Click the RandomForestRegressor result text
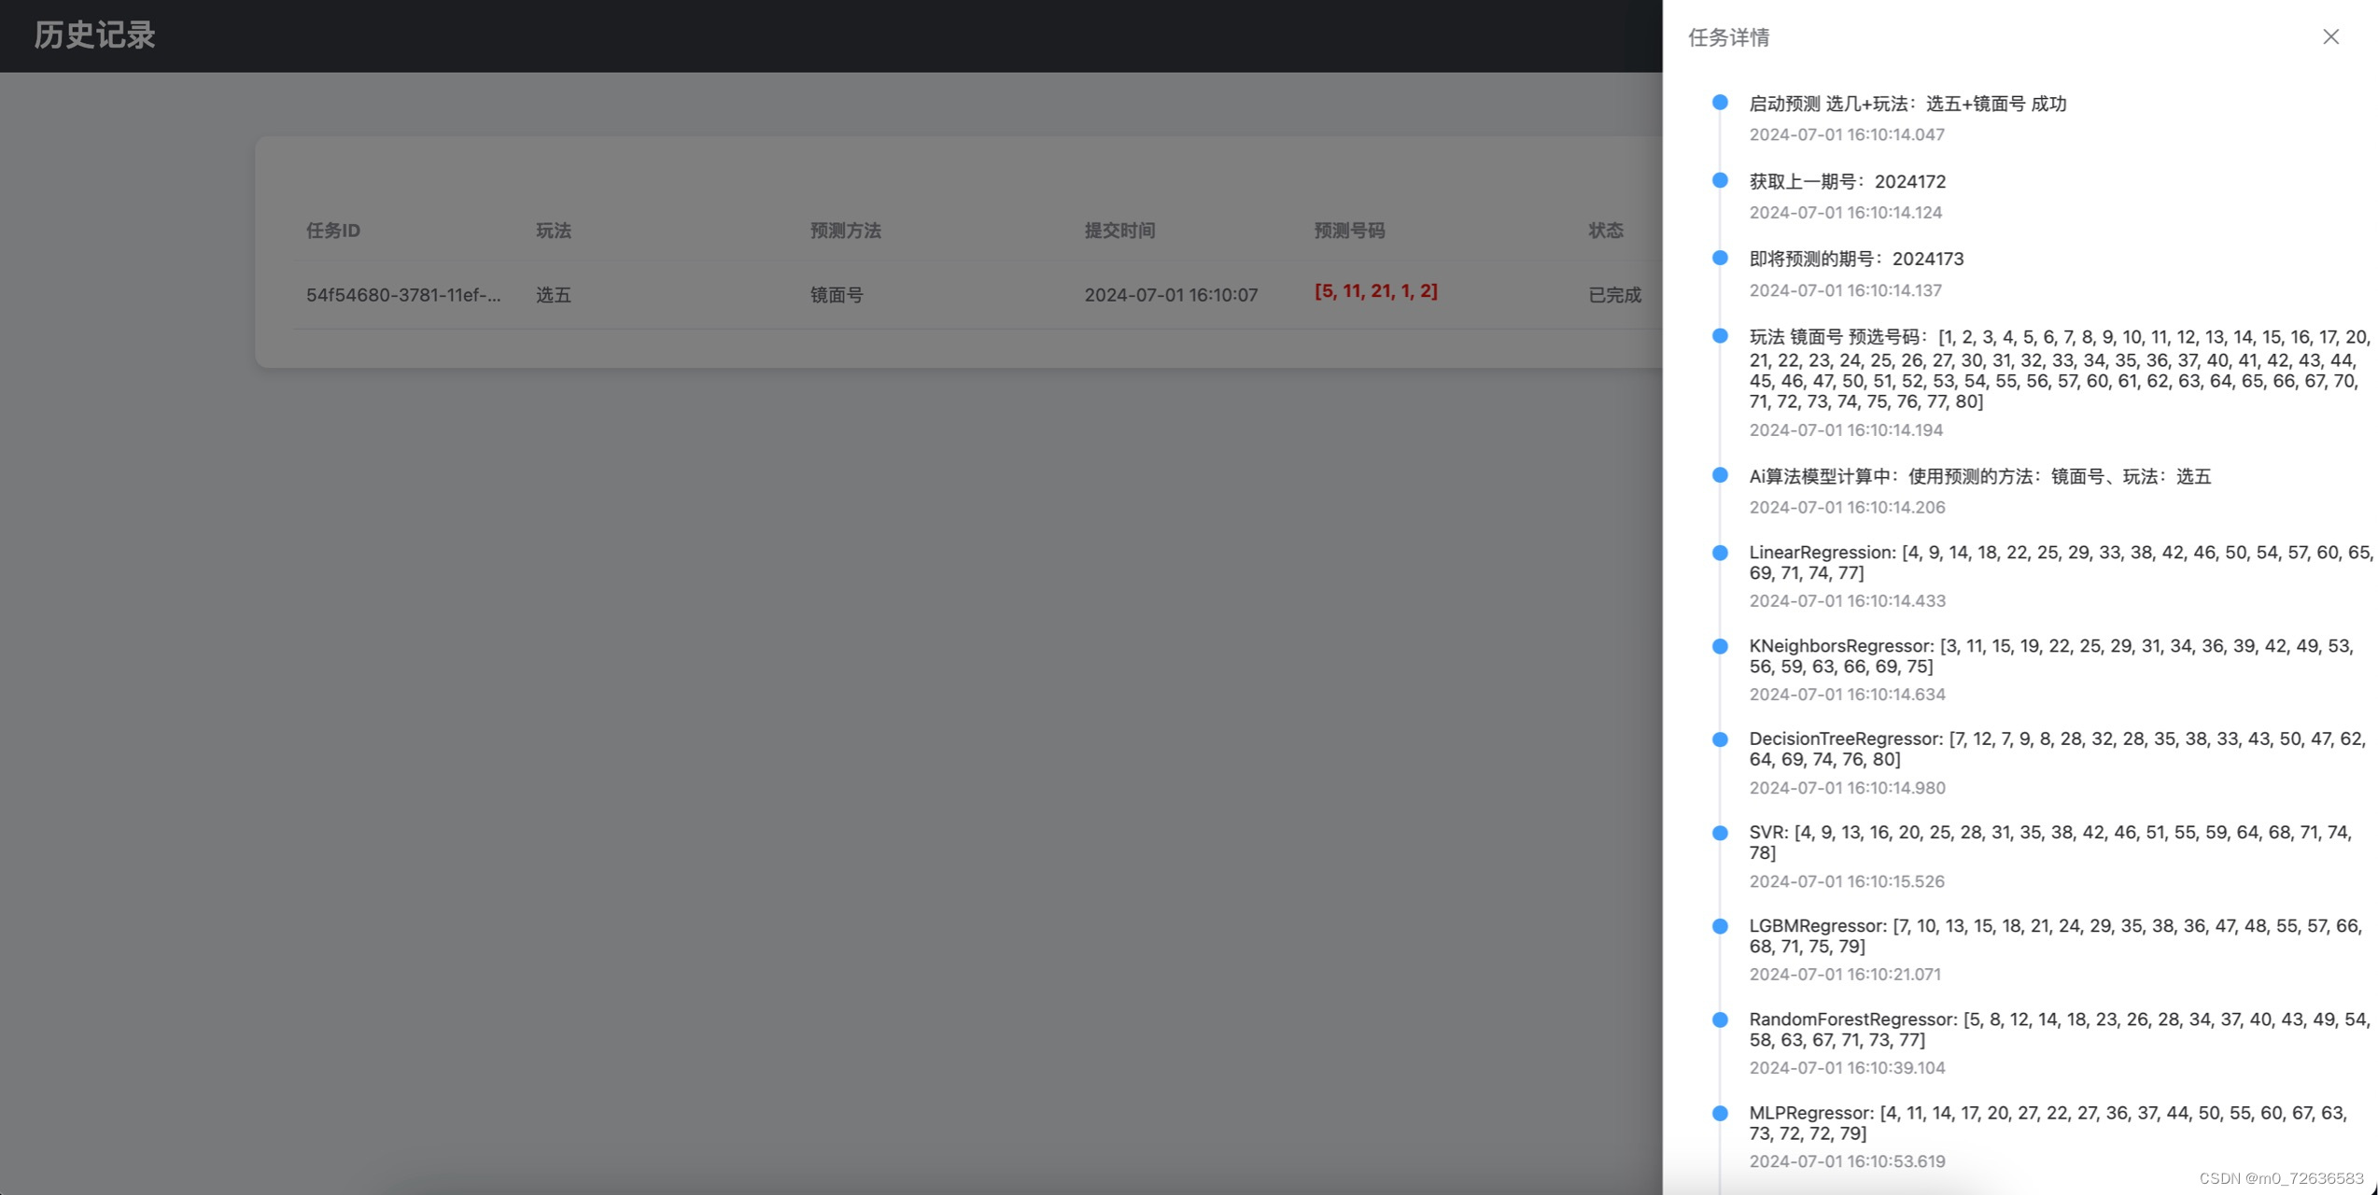Viewport: 2378px width, 1195px height. (x=2060, y=1029)
